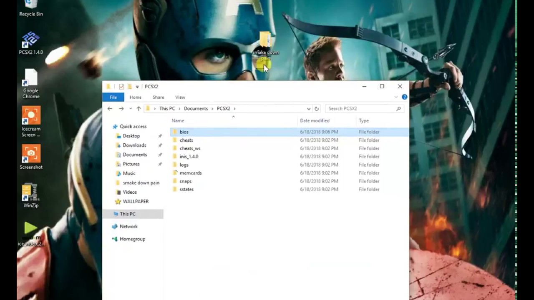
Task: Click the Properties icon in the quick access toolbar
Action: (121, 87)
